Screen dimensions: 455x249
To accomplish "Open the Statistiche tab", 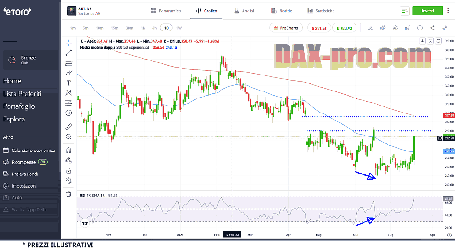I will click(x=321, y=11).
